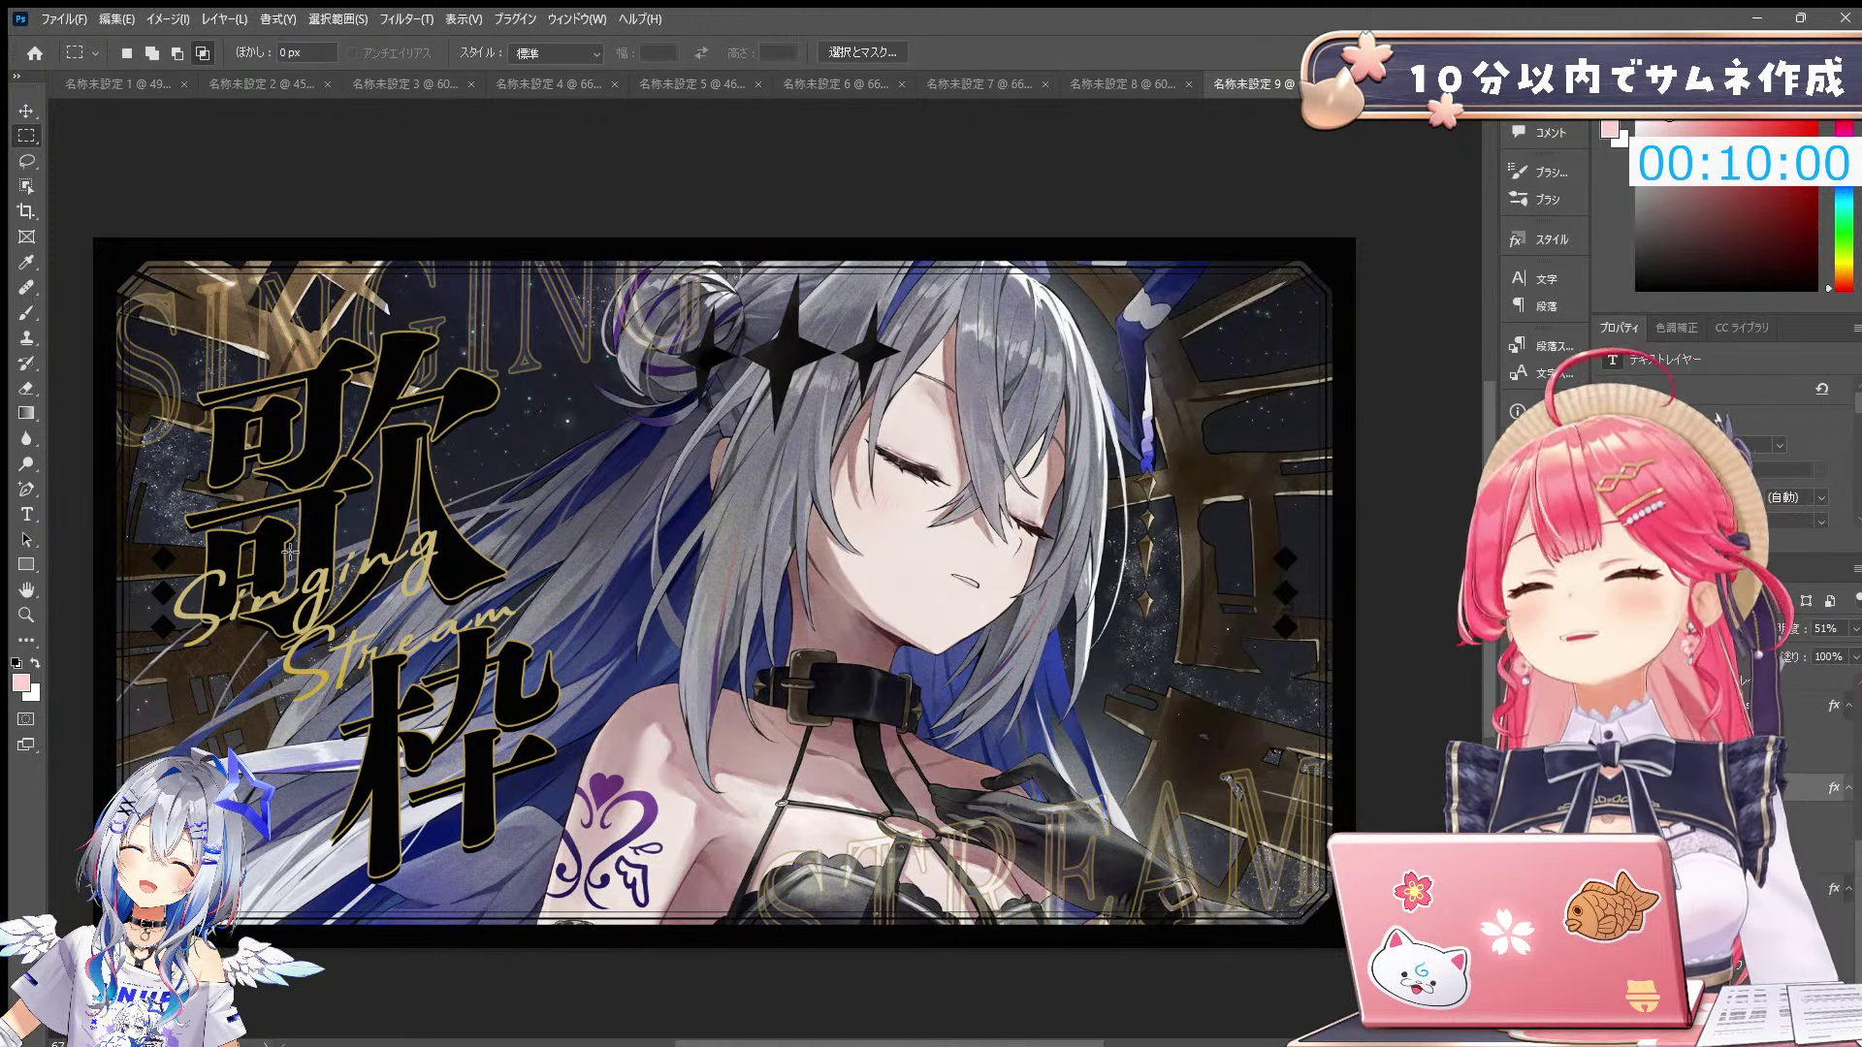
Task: Open the fill 100% dropdown arrow
Action: tap(1855, 657)
